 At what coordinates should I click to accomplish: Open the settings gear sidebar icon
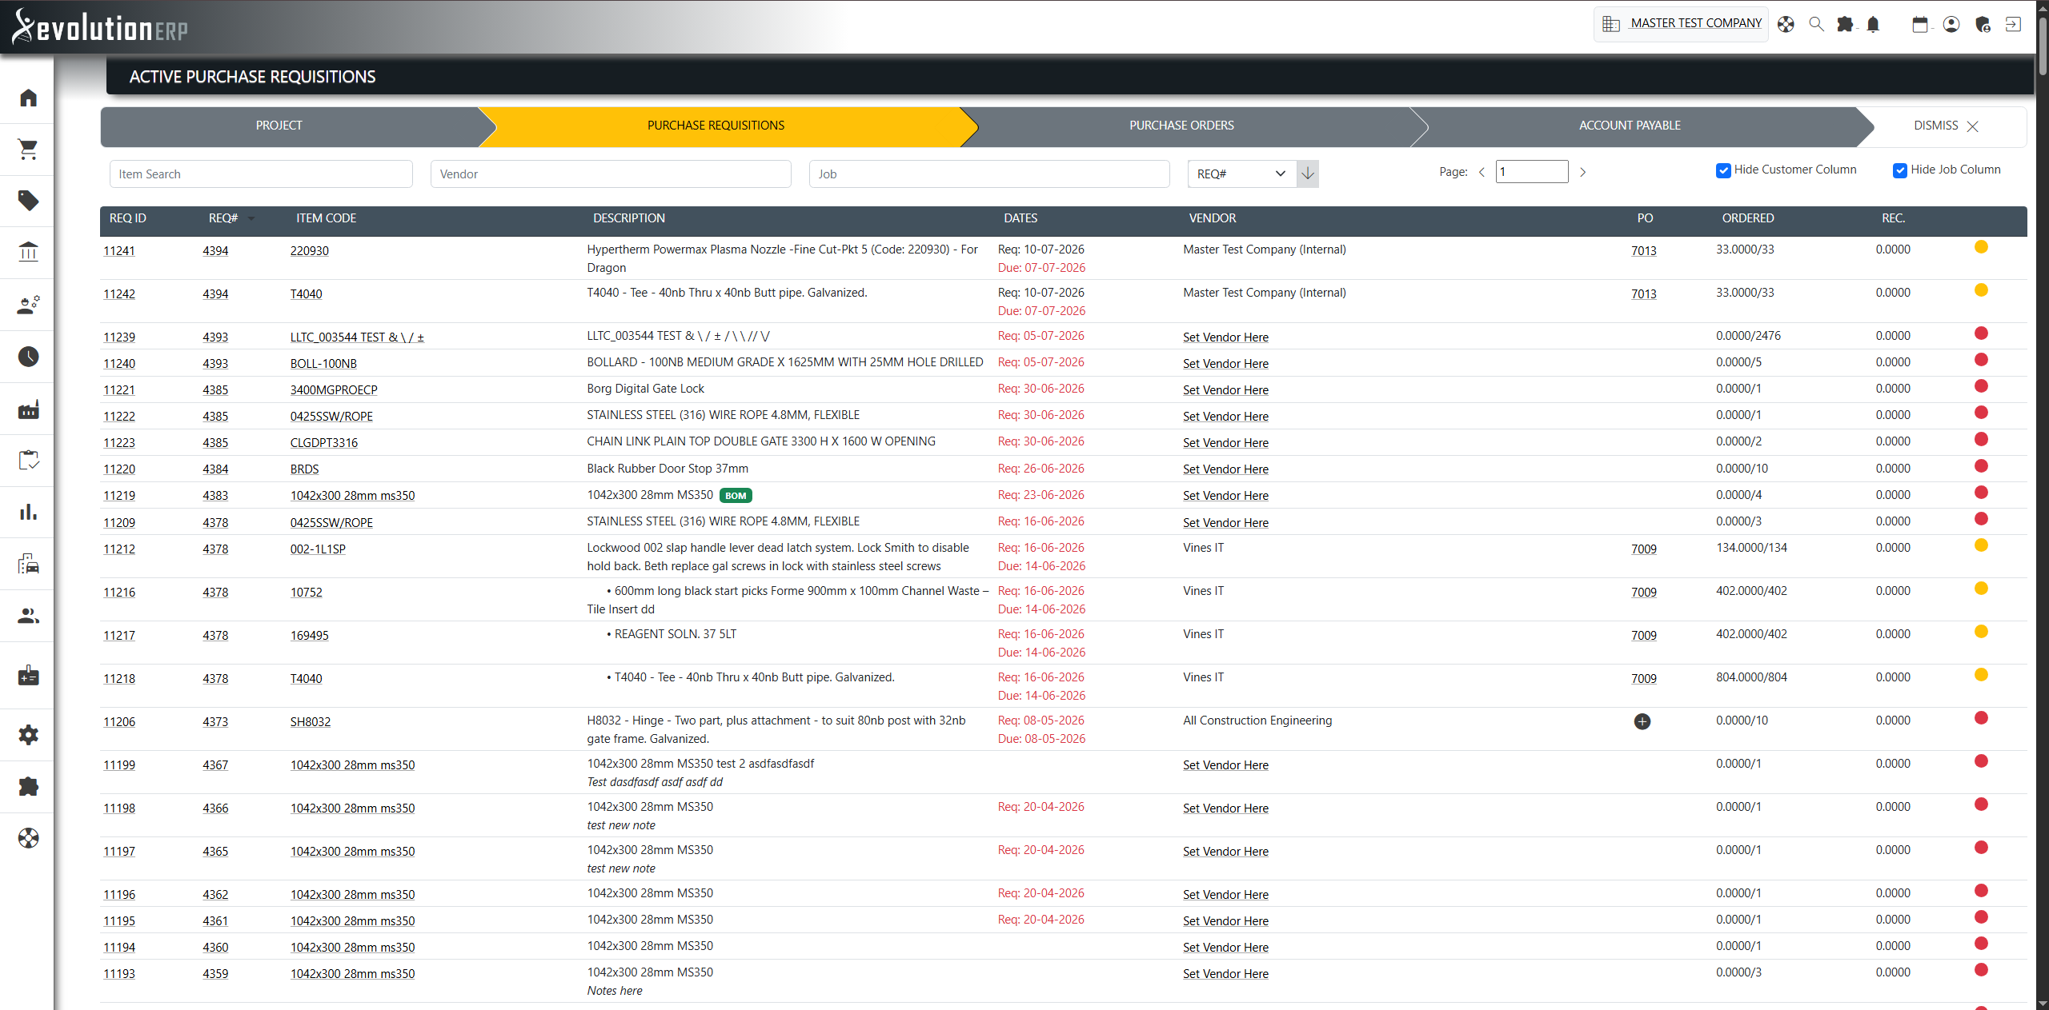(x=28, y=734)
